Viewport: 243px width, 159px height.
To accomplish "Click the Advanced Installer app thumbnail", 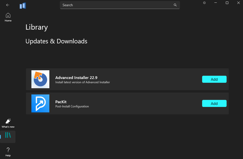I will [x=40, y=79].
